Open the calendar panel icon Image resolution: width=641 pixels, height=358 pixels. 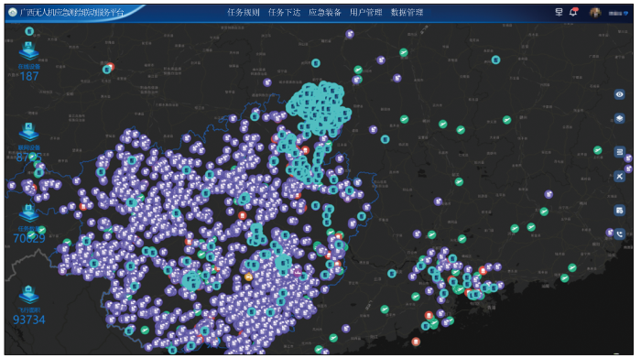619,210
